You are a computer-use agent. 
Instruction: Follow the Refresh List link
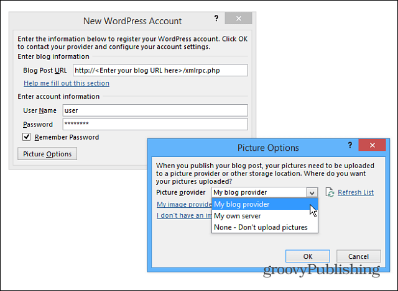356,192
